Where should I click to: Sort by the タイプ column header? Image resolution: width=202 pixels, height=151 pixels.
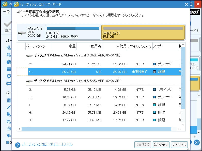165,46
